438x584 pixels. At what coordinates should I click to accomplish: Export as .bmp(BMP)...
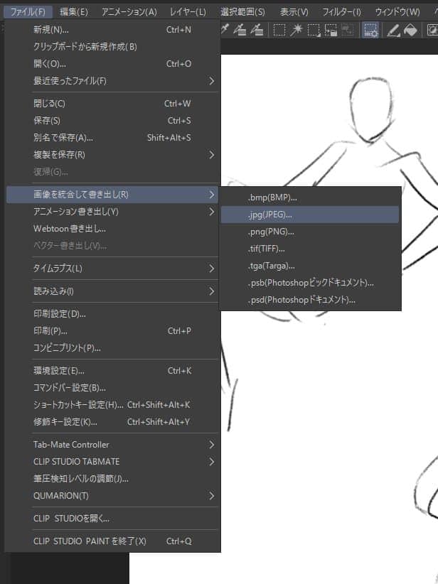tap(310, 198)
